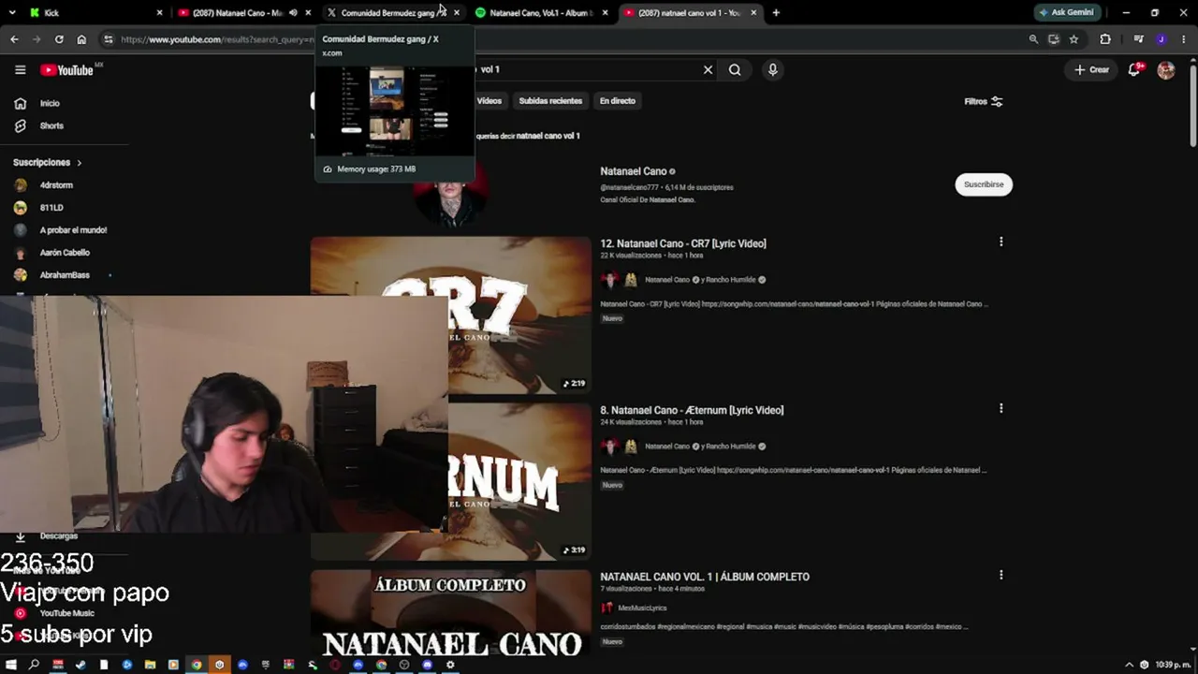The width and height of the screenshot is (1198, 674).
Task: Open YouTube notifications bell
Action: point(1134,69)
